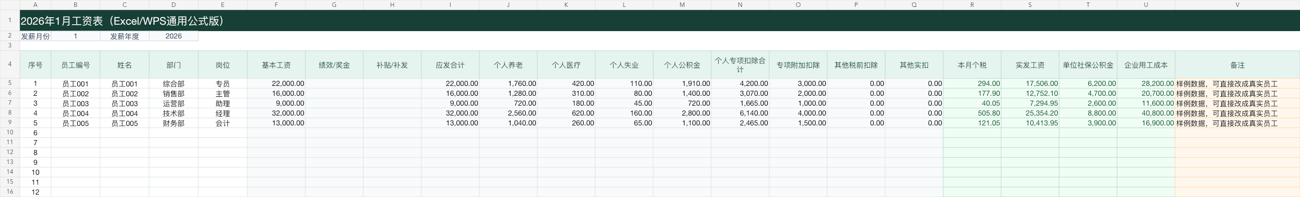Select the 销售部 department cell

point(173,93)
